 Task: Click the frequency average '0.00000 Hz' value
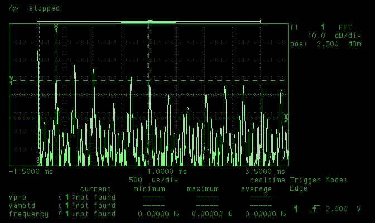(x=266, y=214)
